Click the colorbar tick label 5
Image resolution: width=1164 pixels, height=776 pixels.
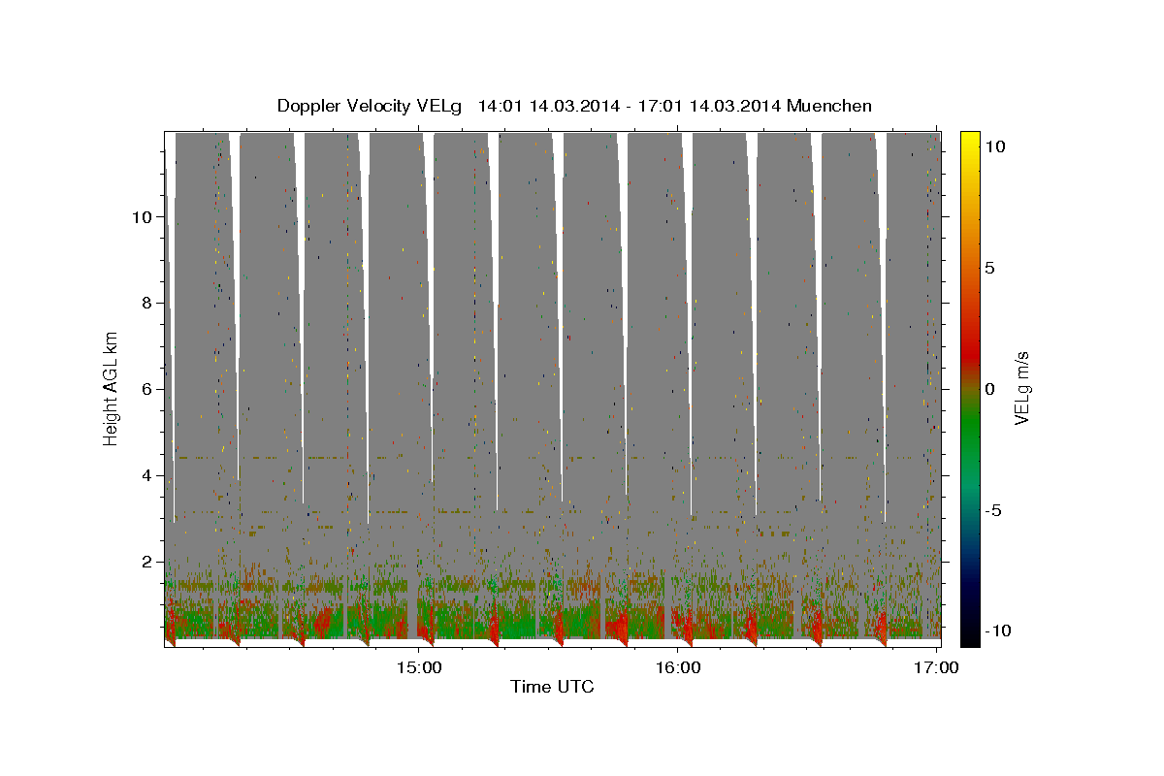click(989, 268)
